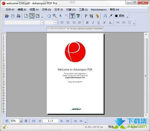Toggle underline formatting

(99, 23)
